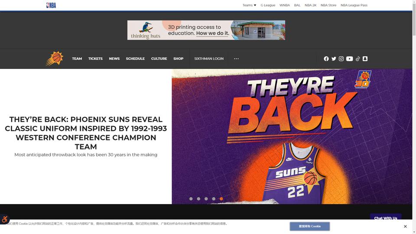
Task: Open the accessibility wheelchair icon
Action: 4,219
